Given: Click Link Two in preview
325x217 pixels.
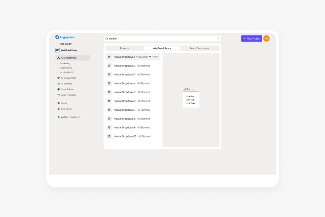Looking at the screenshot, I should point(190,100).
